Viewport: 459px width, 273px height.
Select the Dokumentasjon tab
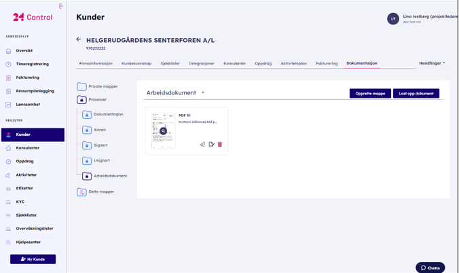point(362,63)
